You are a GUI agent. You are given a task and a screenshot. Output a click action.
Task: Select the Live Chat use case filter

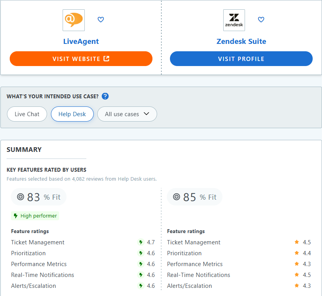[x=27, y=114]
